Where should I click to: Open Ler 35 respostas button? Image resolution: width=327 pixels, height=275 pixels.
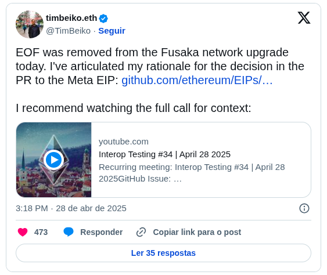[164, 253]
